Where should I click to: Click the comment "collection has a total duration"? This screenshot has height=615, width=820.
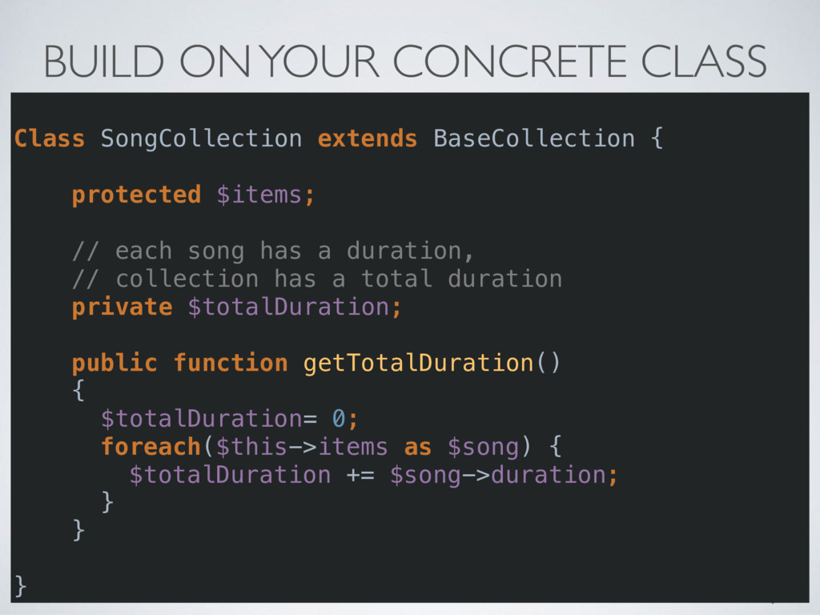(339, 279)
